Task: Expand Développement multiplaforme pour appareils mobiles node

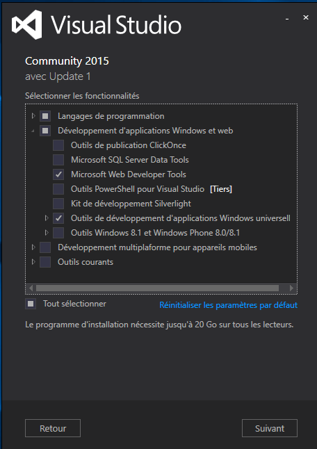Action: tap(33, 247)
